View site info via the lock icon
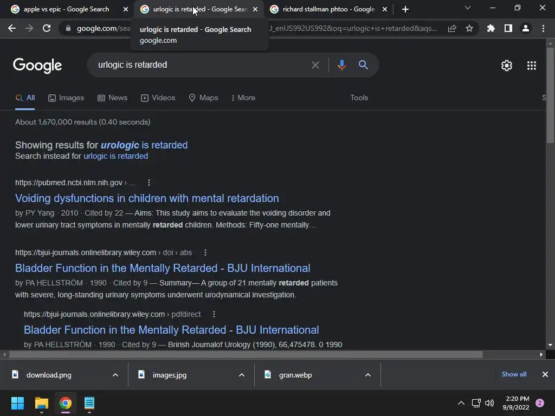Image resolution: width=555 pixels, height=416 pixels. (x=68, y=28)
